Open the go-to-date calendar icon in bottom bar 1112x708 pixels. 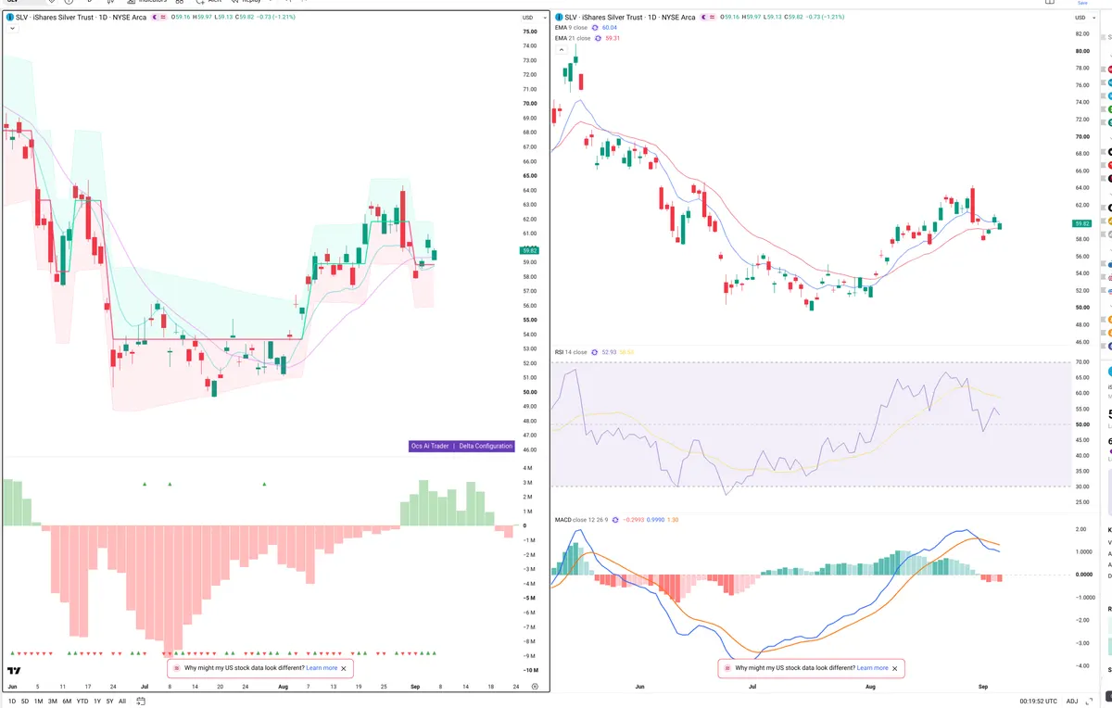coord(141,702)
